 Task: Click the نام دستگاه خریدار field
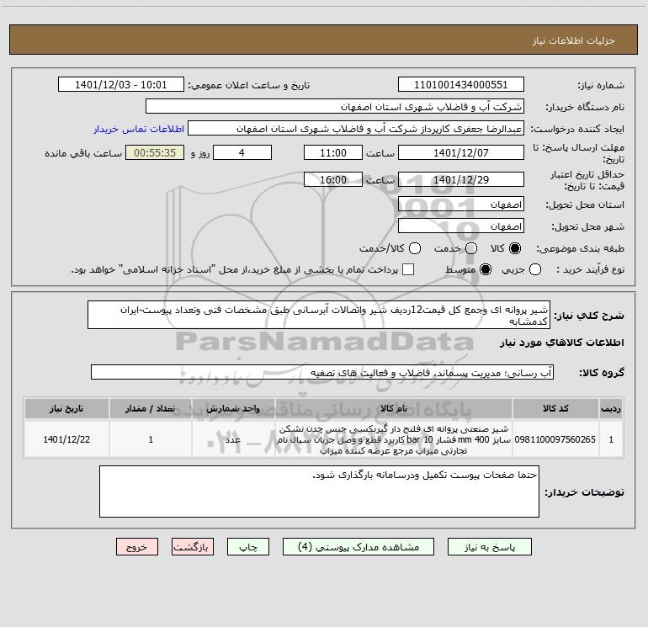tap(335, 107)
